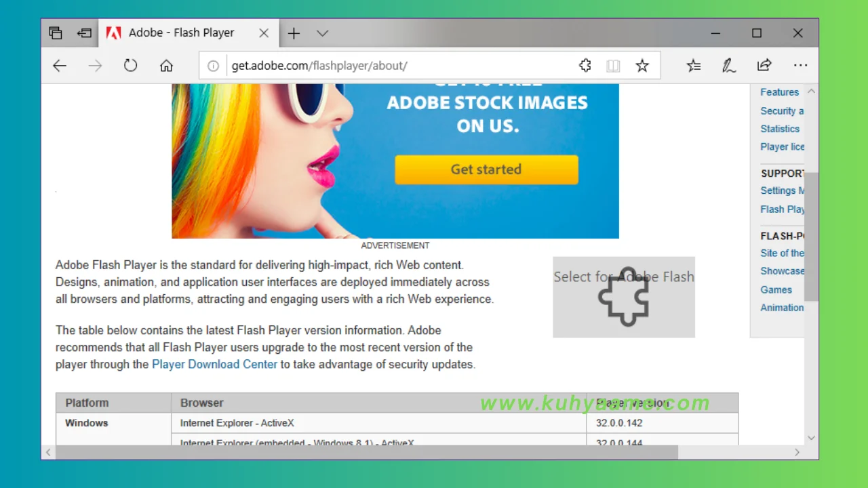Open Settings and more menu
The image size is (868, 488).
801,66
